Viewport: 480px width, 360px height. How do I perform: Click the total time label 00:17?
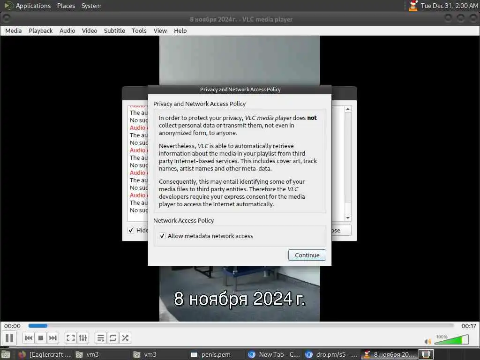(469, 326)
